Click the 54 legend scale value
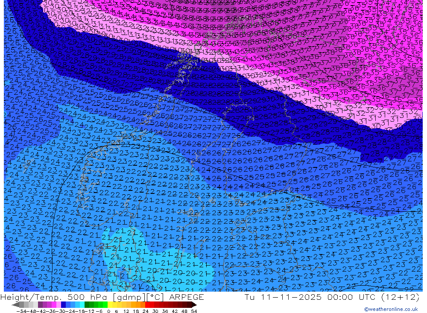This screenshot has width=427, height=313. tap(194, 311)
